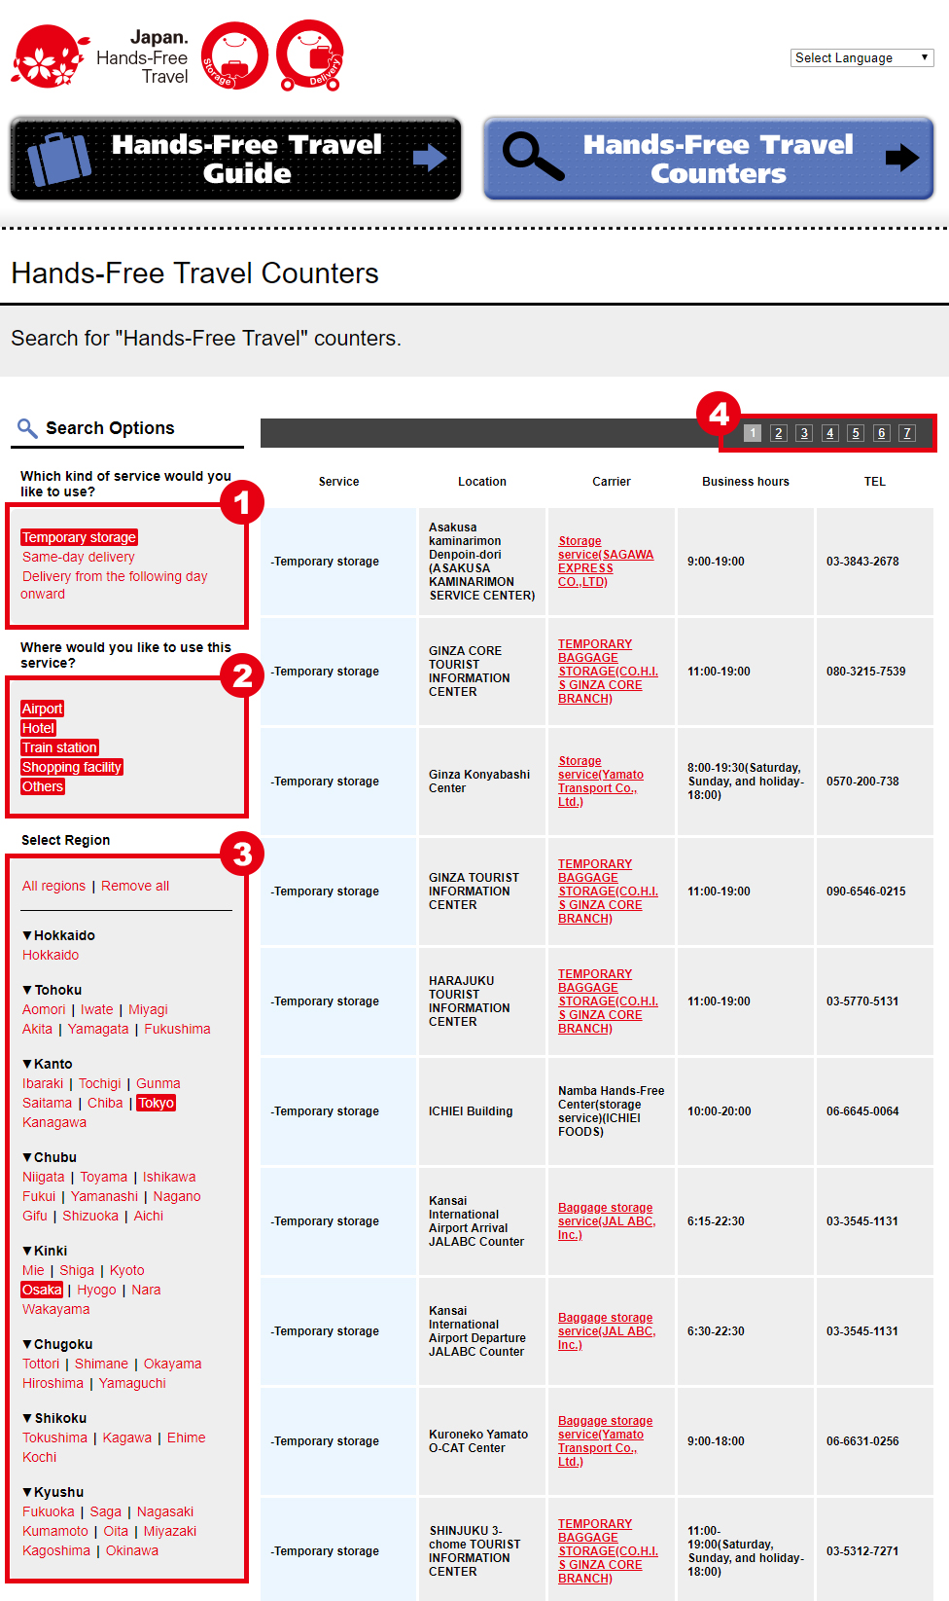Collapse the Kyushu region group

coord(53,1492)
